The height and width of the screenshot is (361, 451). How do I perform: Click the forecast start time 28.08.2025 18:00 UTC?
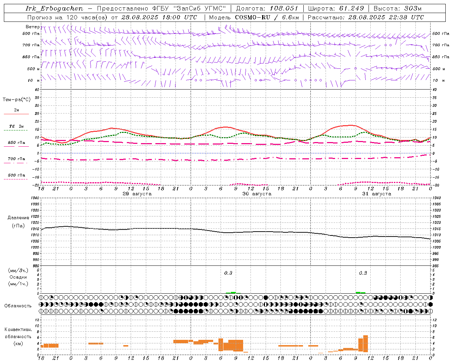pyautogui.click(x=159, y=17)
